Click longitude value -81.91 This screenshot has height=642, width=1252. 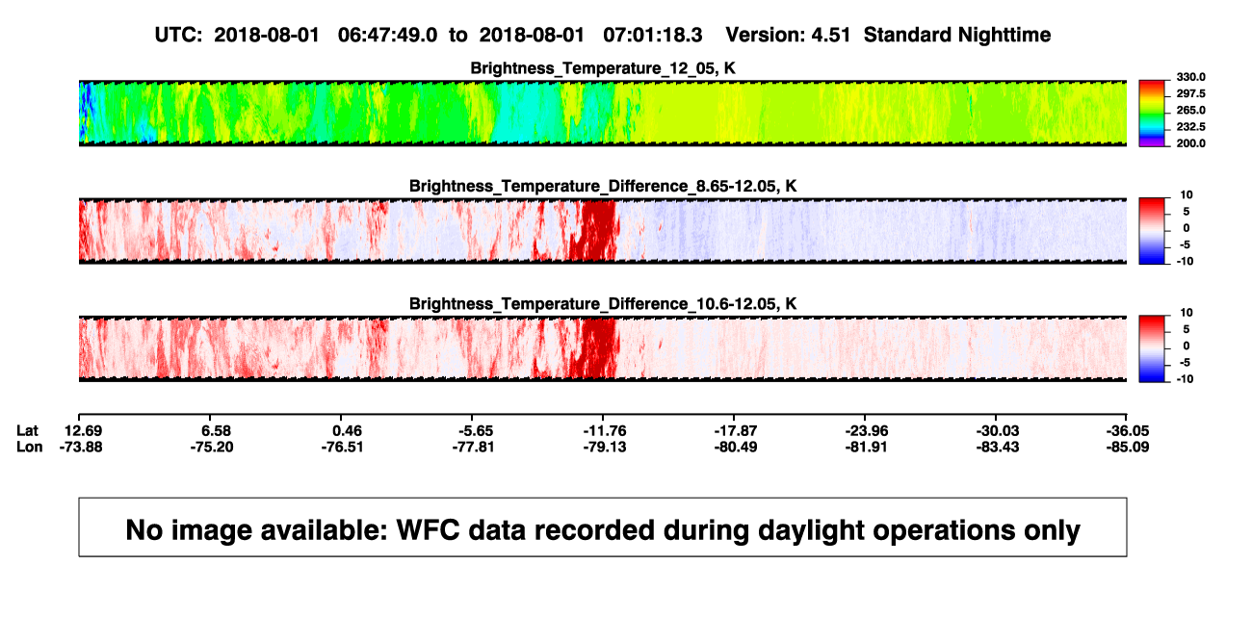(x=865, y=447)
